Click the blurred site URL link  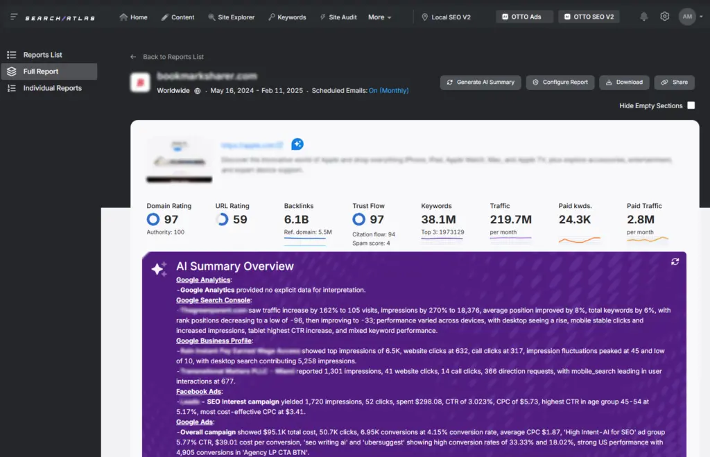coord(252,145)
